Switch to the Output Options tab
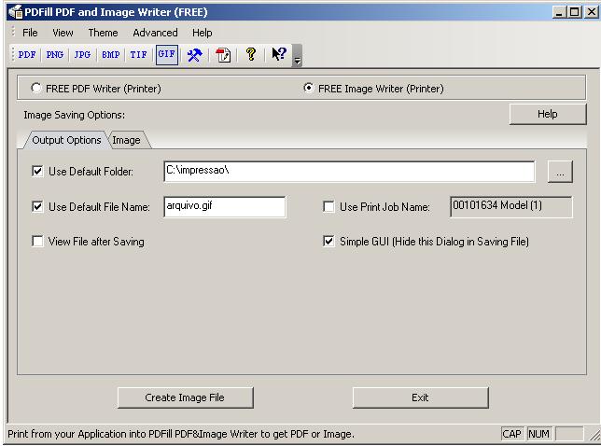This screenshot has width=601, height=446. [x=66, y=140]
